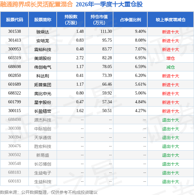The height and width of the screenshot is (195, 194).
Task: Select the 持仓市值(万元) column header
Action: pos(99,19)
